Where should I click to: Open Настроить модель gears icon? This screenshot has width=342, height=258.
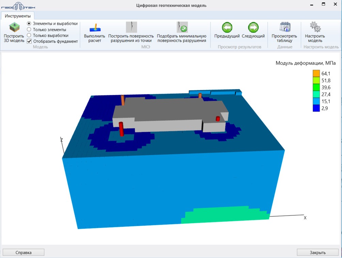tap(315, 27)
